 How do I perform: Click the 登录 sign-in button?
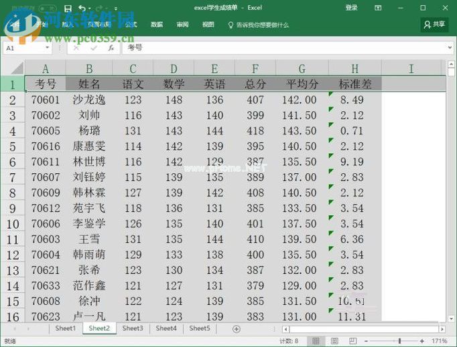[352, 7]
